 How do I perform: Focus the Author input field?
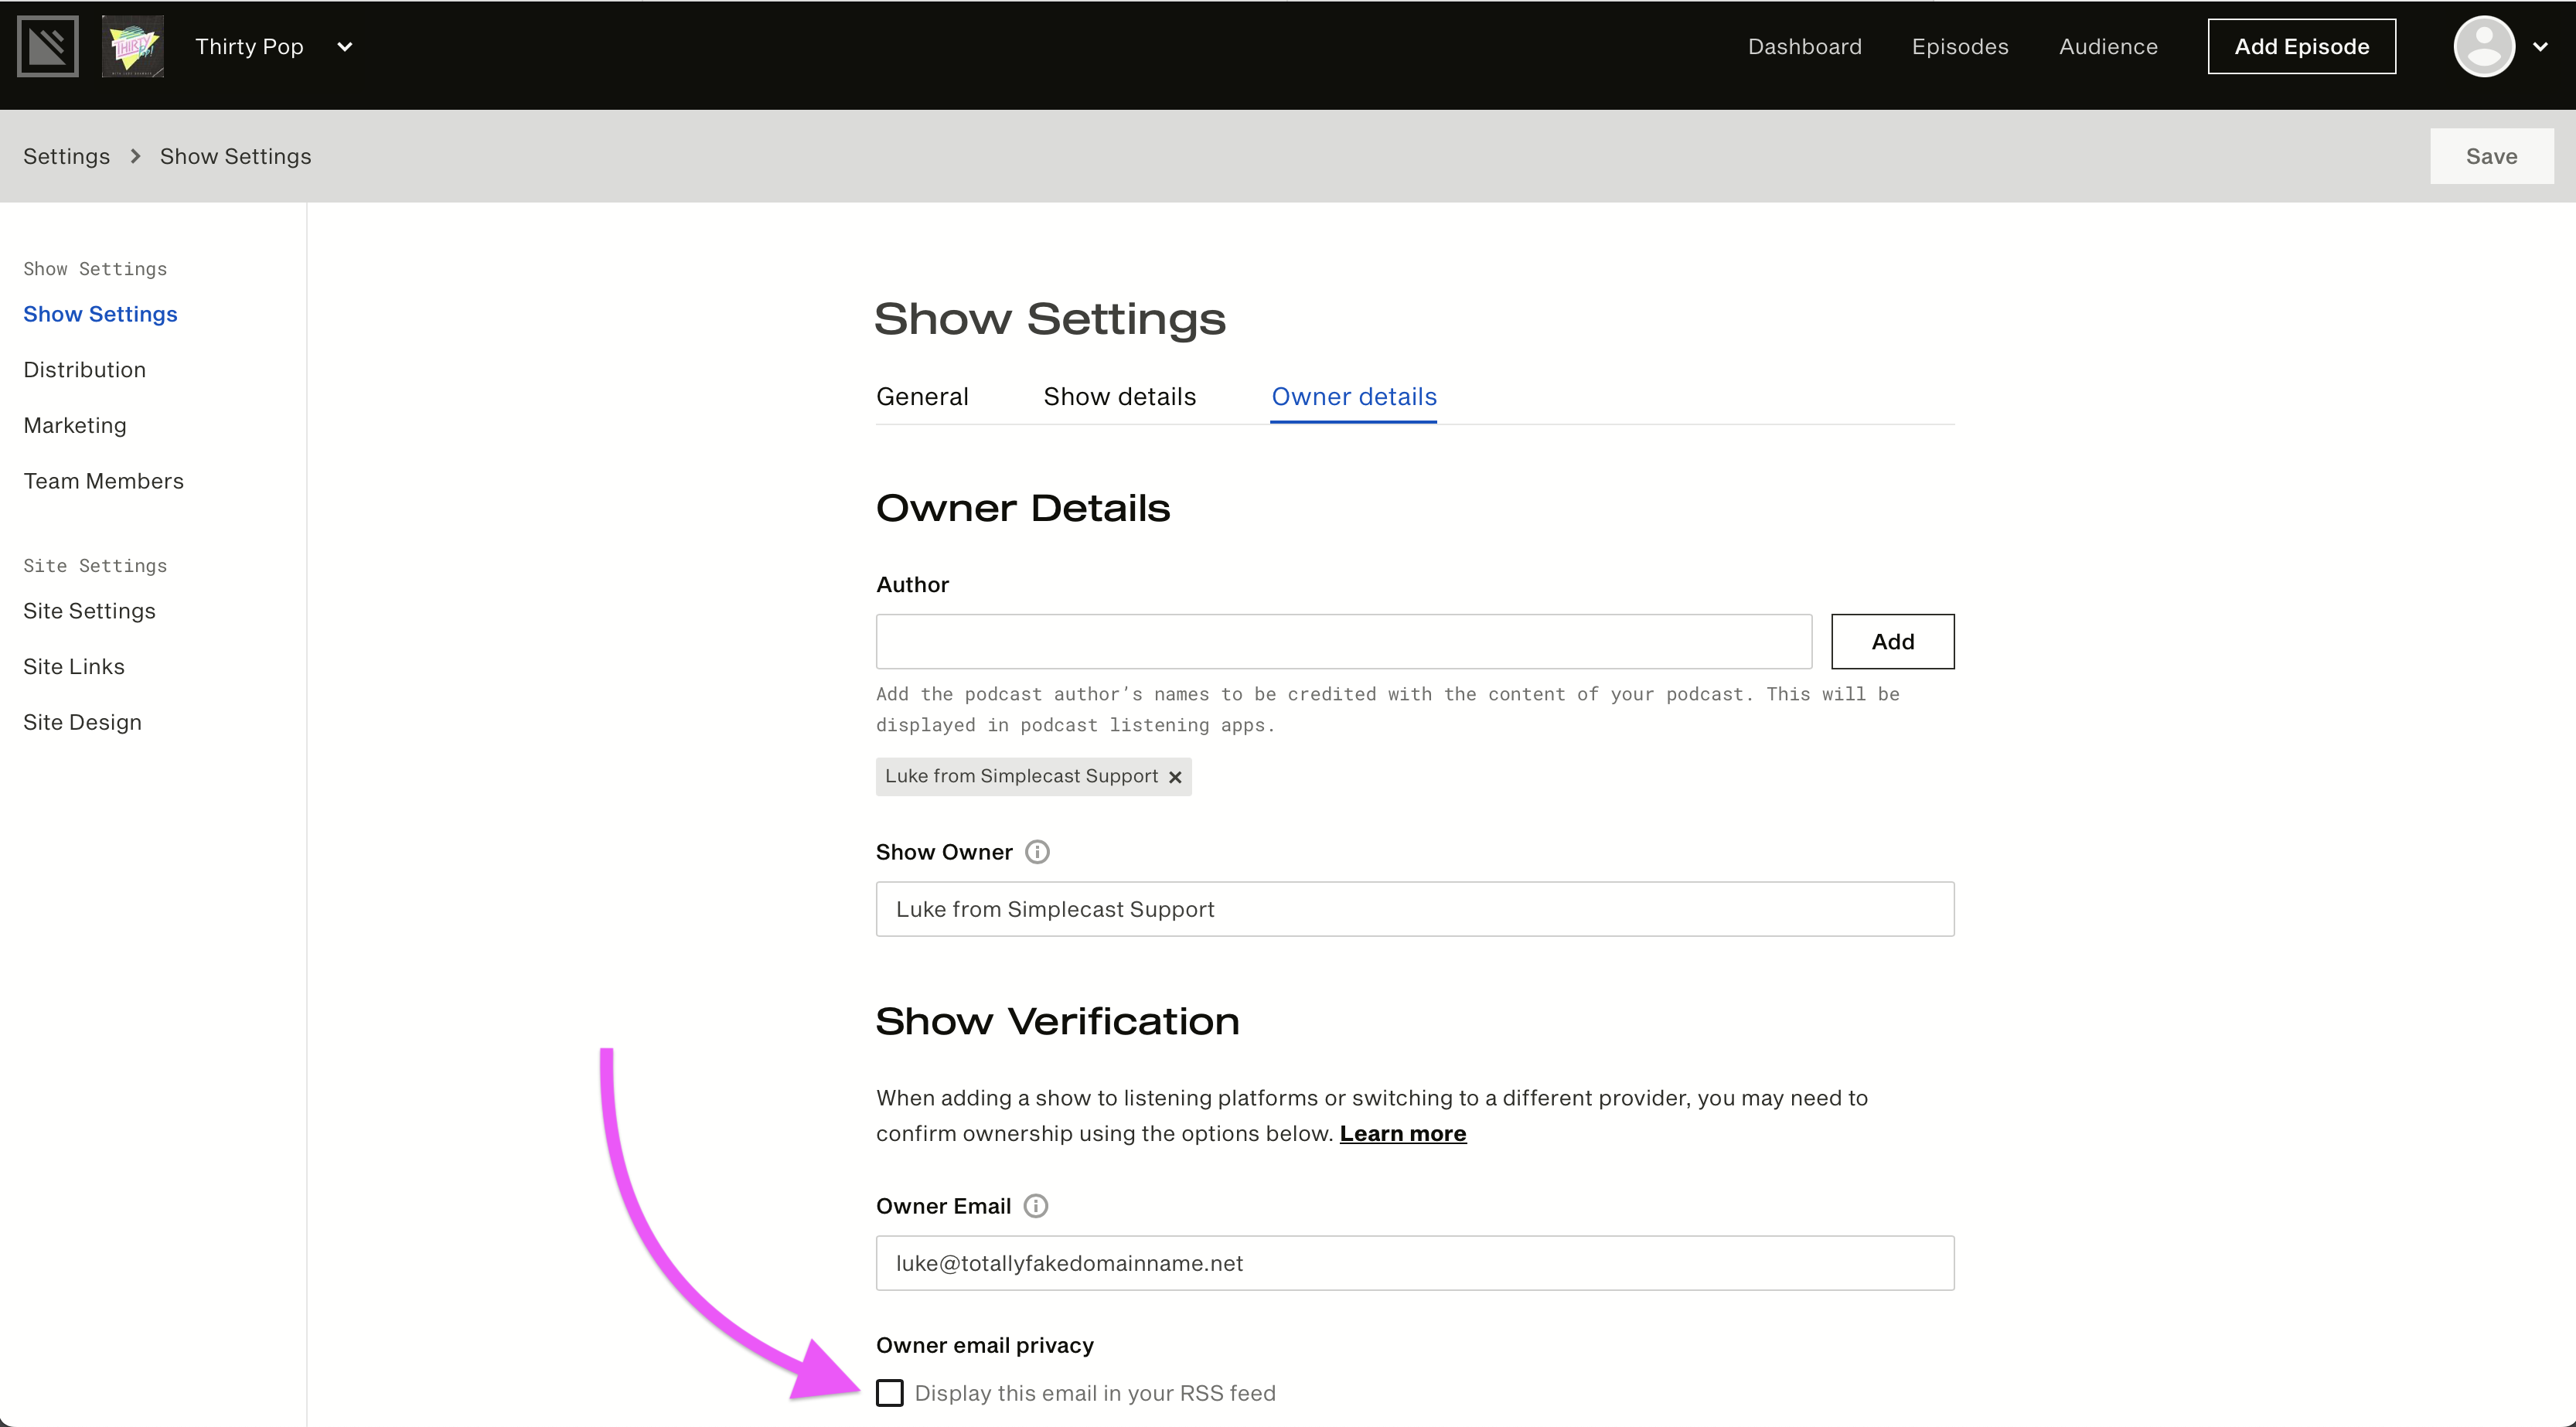tap(1344, 641)
